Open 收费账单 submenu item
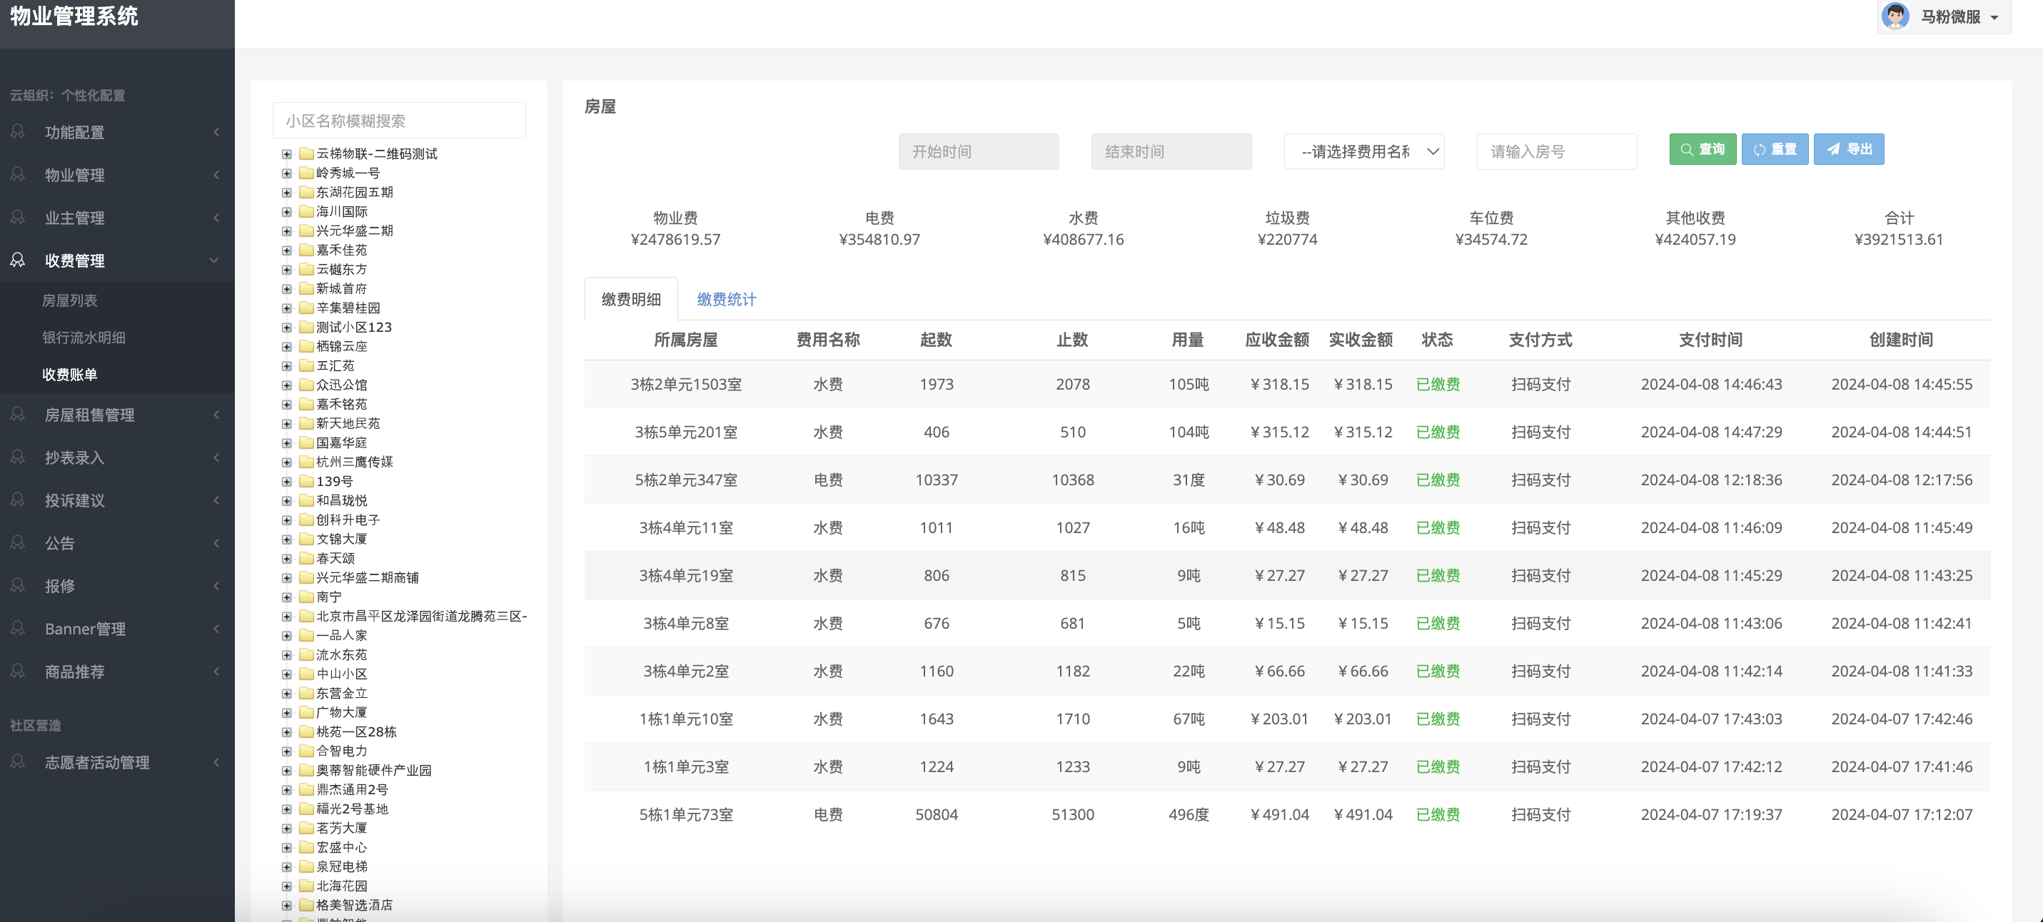2043x922 pixels. pyautogui.click(x=70, y=375)
